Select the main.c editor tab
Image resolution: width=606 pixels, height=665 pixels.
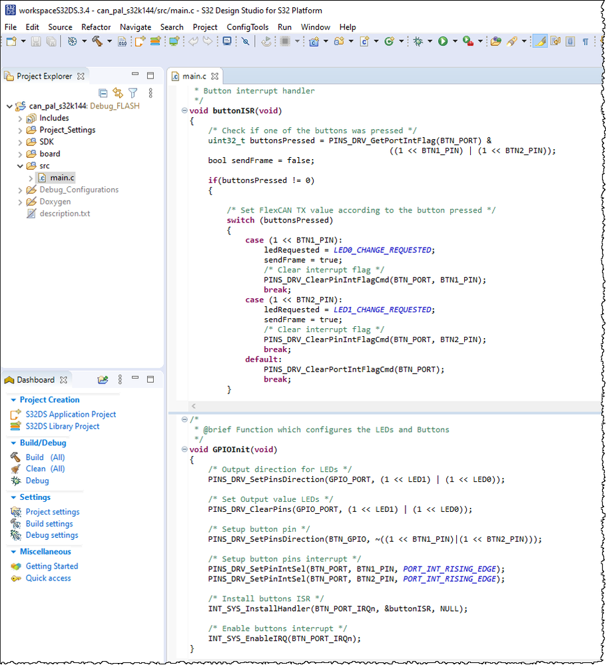coord(194,76)
